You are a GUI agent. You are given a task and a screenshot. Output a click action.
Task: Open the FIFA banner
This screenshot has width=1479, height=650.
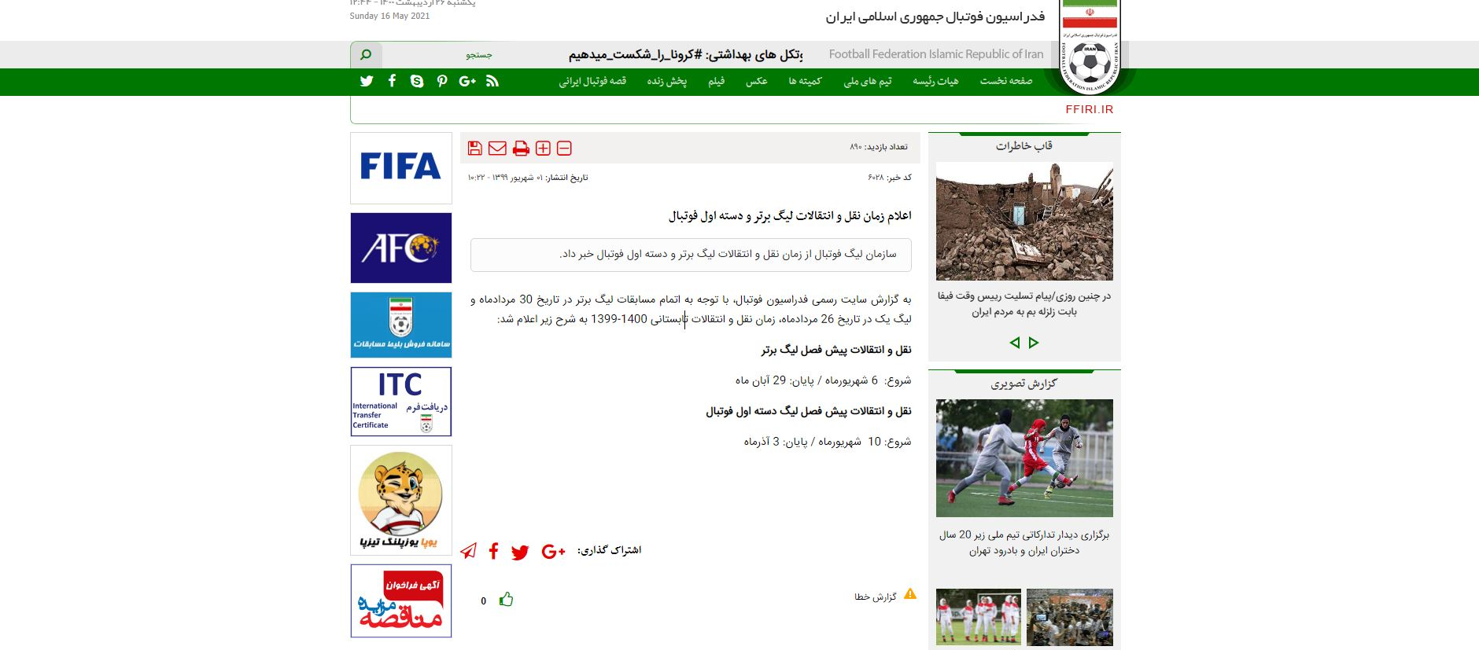coord(401,167)
